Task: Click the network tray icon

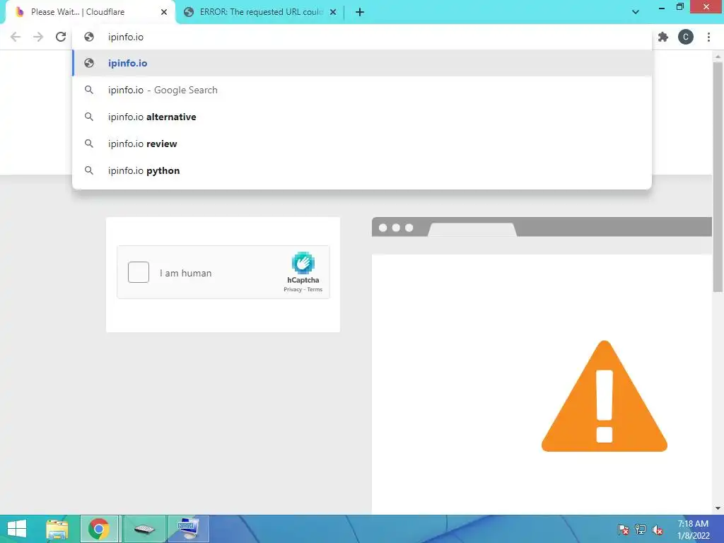Action: [x=640, y=530]
